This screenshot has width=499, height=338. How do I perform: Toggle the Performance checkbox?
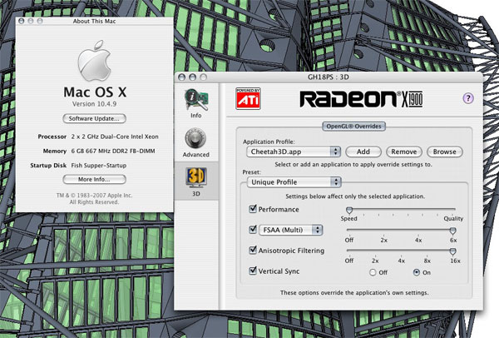tap(253, 209)
